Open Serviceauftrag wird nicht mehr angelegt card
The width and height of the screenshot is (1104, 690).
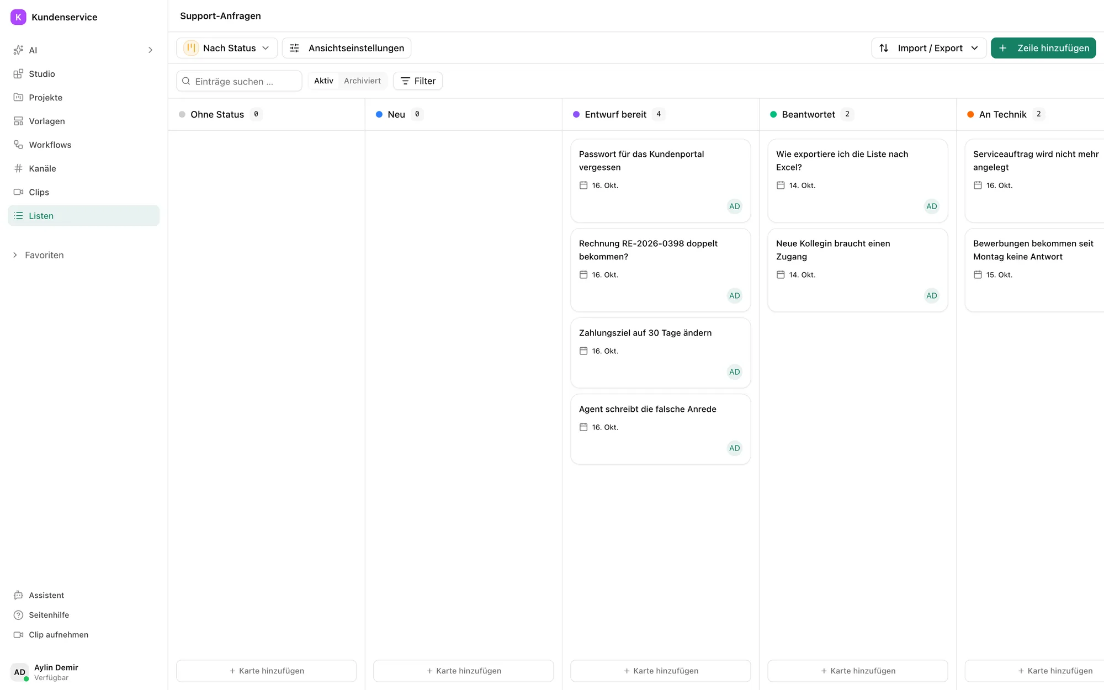tap(1034, 181)
